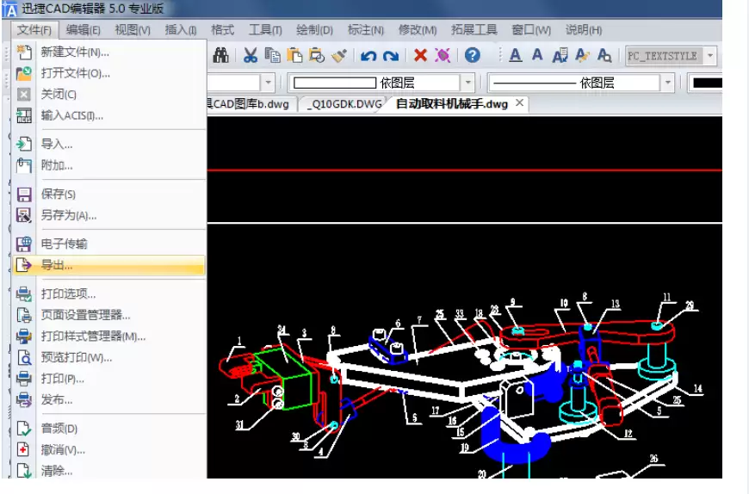Viewport: 749px width, 494px height.
Task: Expand the PC_TEXTSTYLE dropdown
Action: click(710, 56)
